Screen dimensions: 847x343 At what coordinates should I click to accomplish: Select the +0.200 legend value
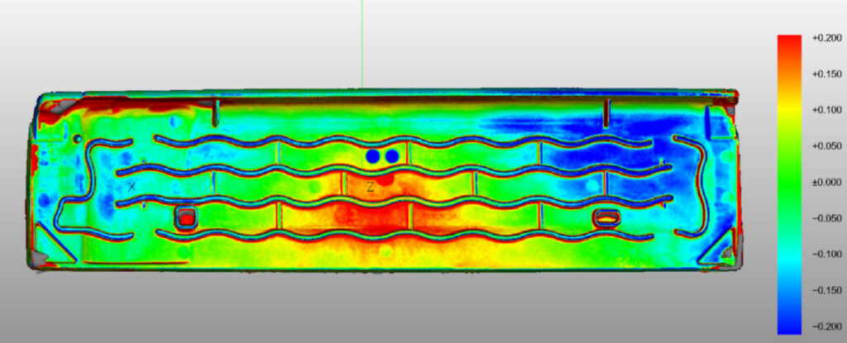click(826, 38)
